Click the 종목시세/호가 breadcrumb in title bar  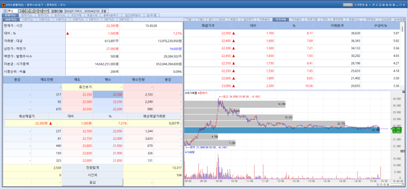[35, 5]
